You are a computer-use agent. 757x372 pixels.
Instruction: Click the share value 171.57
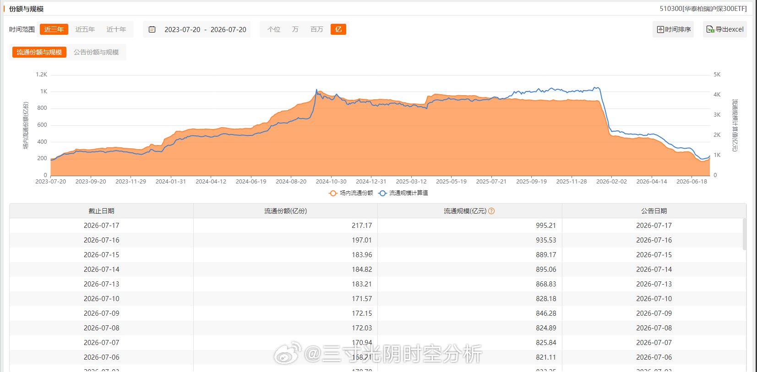362,299
